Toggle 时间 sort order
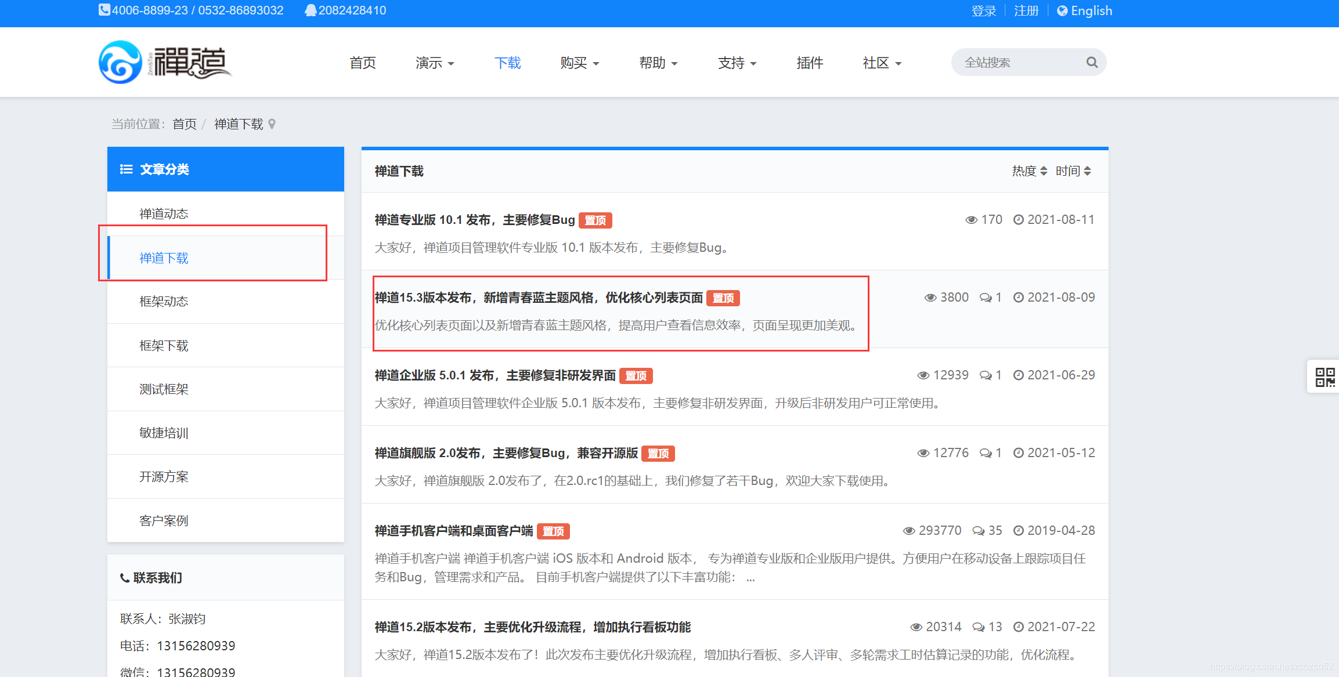Image resolution: width=1339 pixels, height=677 pixels. pyautogui.click(x=1073, y=171)
